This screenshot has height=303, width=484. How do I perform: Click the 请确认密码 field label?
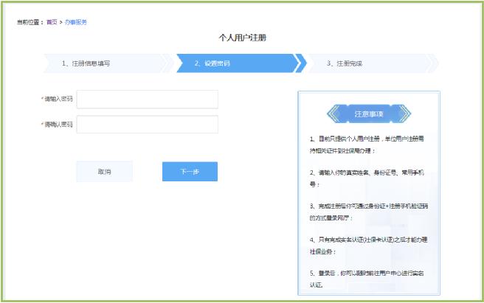tap(58, 125)
